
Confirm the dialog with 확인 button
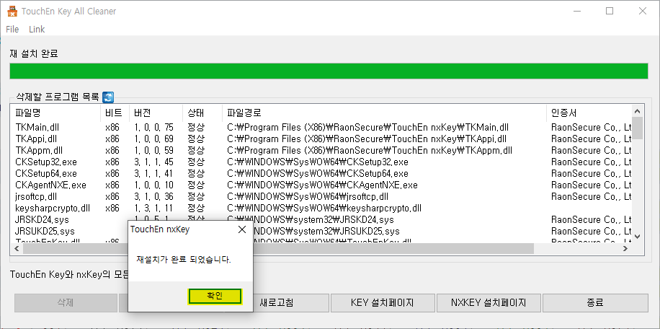[x=215, y=296]
